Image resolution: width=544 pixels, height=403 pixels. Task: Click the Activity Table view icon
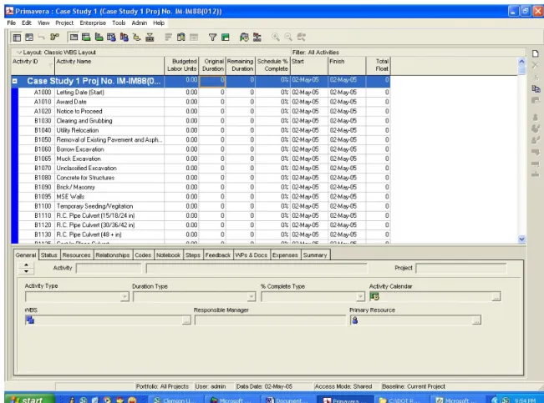point(17,37)
